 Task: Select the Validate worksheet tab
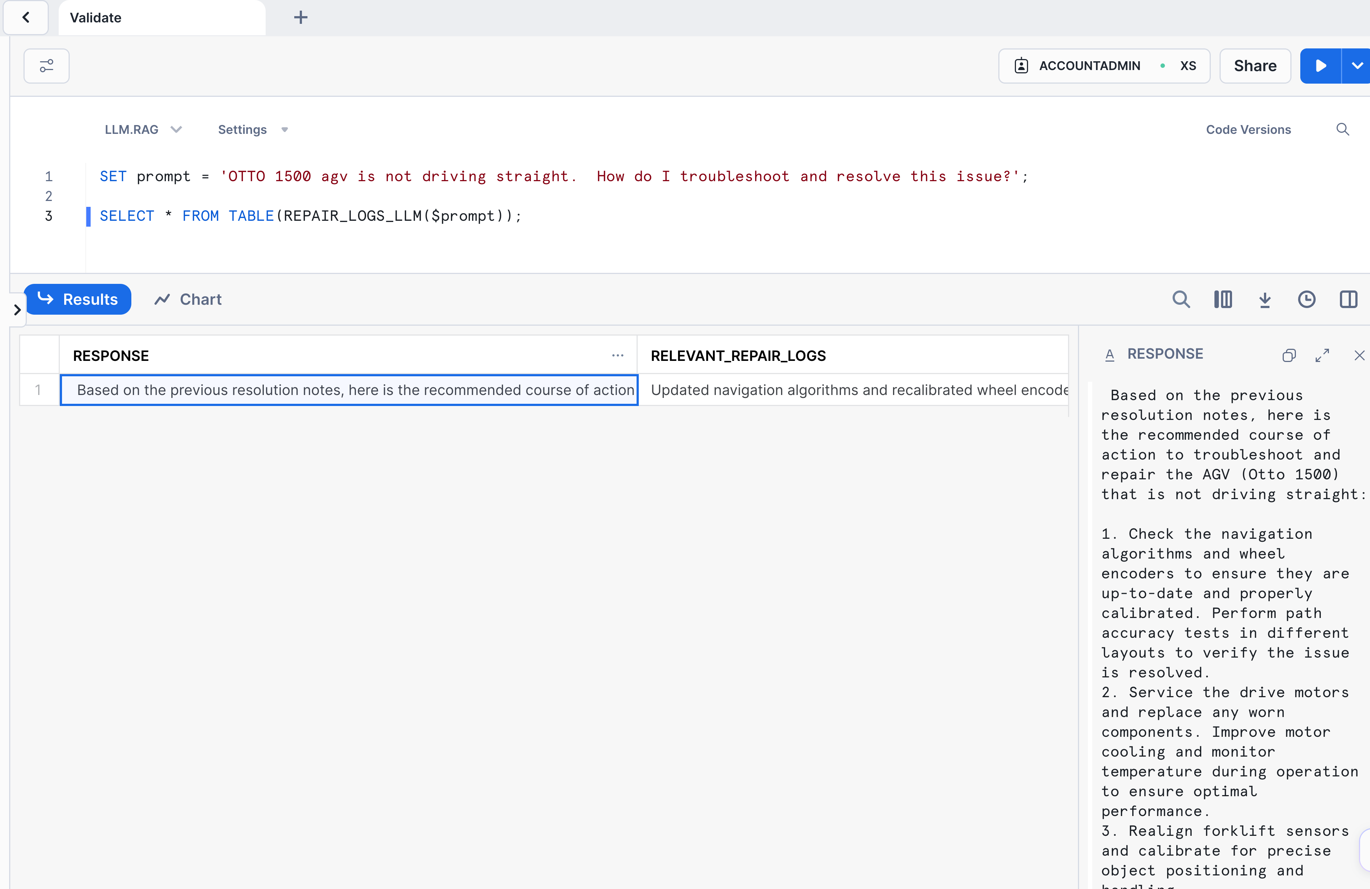(161, 18)
